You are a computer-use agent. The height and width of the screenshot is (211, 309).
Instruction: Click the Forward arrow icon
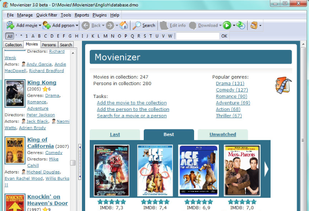coord(110,26)
